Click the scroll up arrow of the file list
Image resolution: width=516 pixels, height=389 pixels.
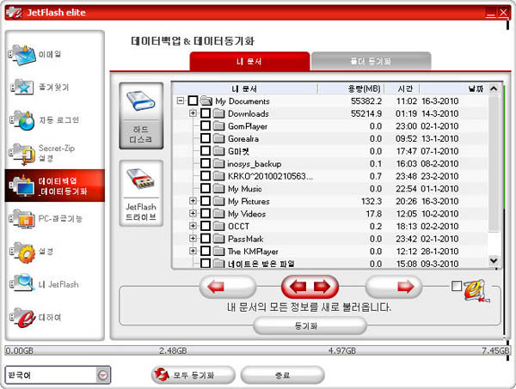click(494, 88)
